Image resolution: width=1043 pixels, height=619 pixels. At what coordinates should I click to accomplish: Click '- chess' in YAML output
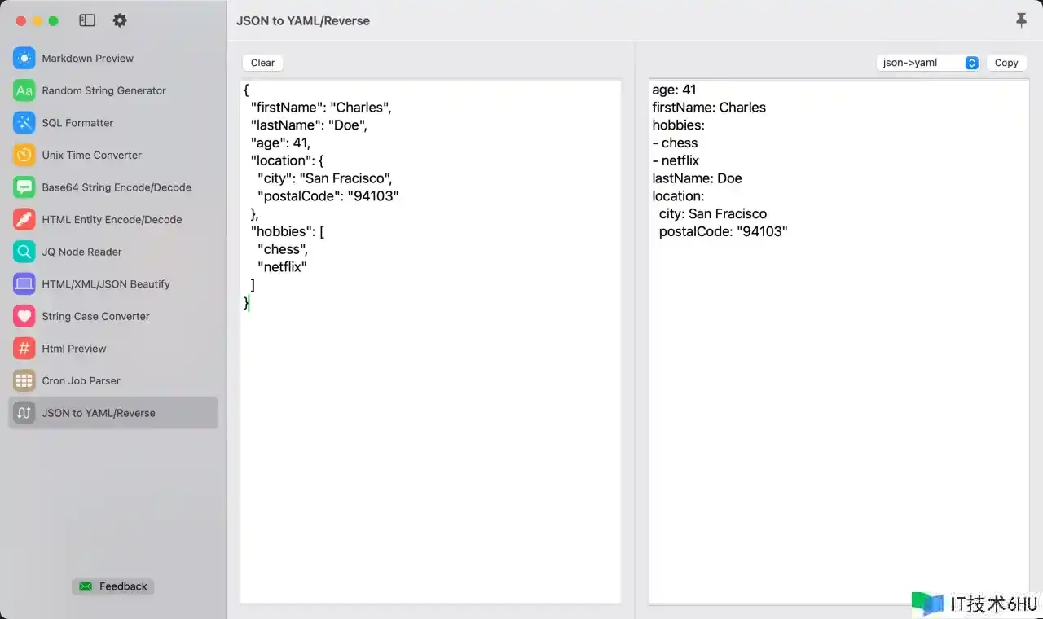click(x=675, y=143)
